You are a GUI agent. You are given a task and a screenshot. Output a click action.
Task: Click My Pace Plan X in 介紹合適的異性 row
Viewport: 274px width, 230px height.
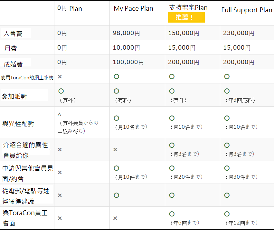(x=115, y=149)
